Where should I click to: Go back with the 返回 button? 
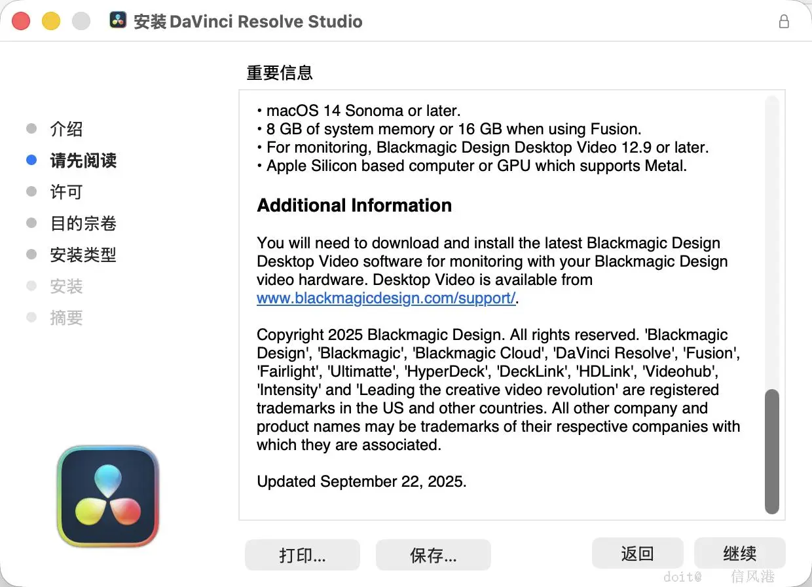[x=637, y=554]
